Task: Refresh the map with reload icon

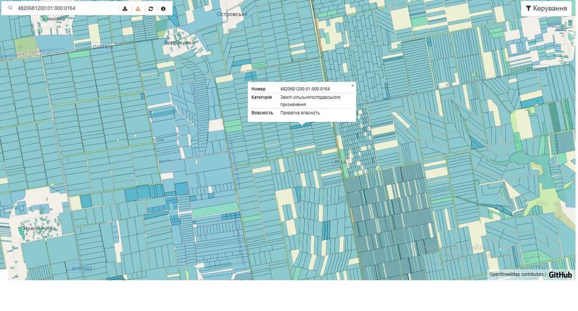Action: click(x=151, y=9)
